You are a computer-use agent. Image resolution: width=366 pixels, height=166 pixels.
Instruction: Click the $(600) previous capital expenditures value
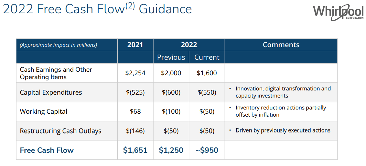(171, 92)
